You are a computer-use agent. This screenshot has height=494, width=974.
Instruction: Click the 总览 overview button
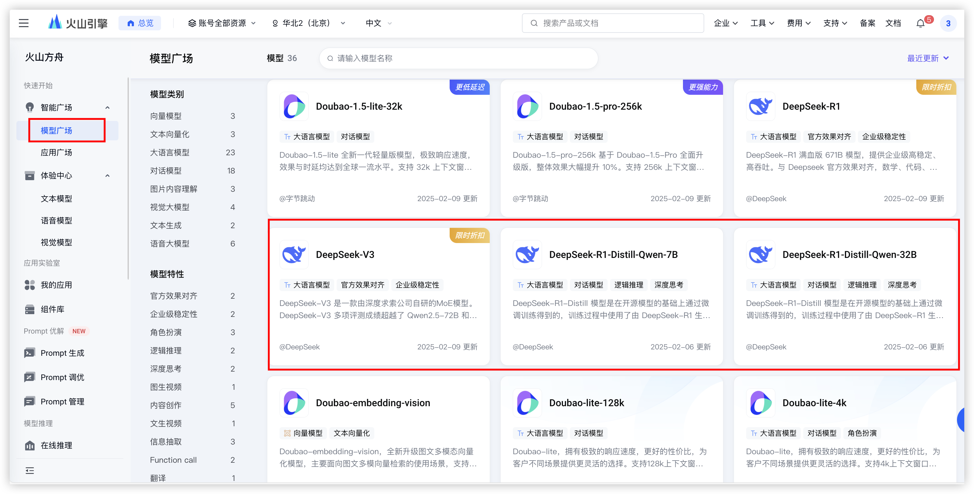140,23
